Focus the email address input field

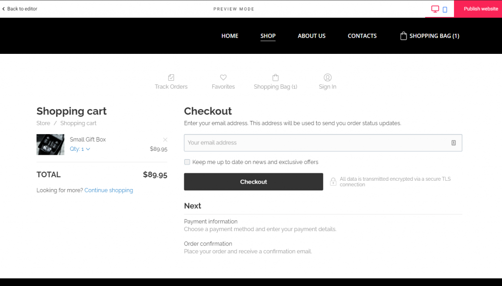(x=323, y=143)
